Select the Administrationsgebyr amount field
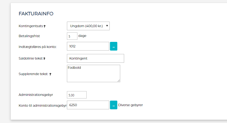This screenshot has height=123, width=227. coord(77,95)
